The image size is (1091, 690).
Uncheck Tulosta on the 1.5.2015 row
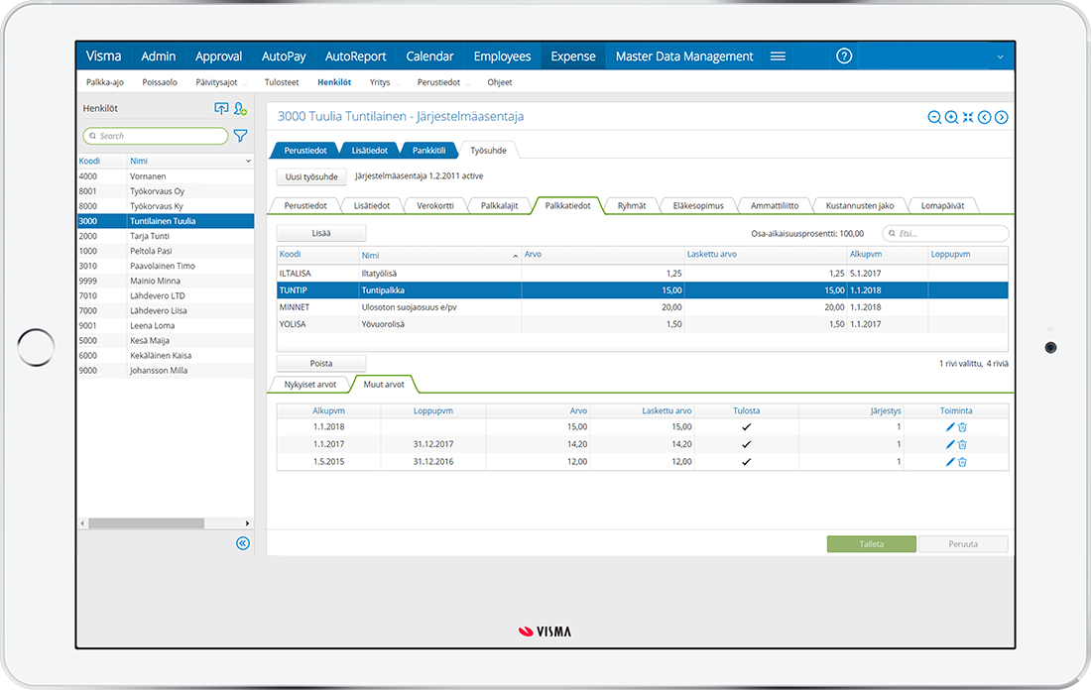click(x=747, y=461)
